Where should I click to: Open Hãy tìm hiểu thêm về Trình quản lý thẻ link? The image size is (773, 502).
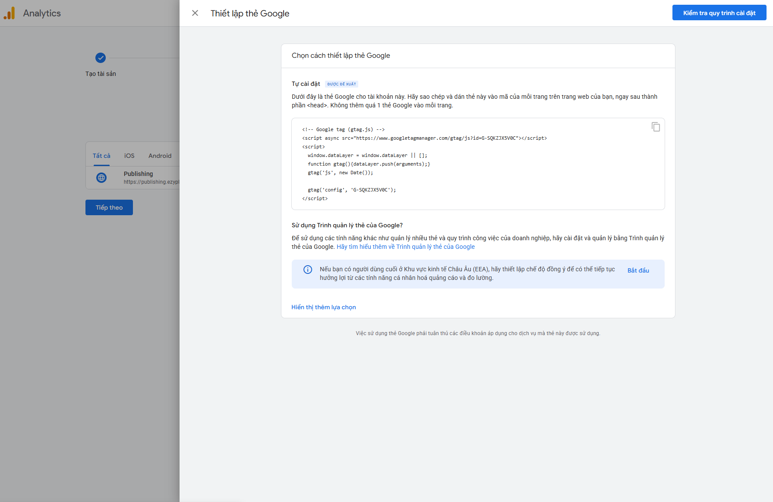[405, 247]
